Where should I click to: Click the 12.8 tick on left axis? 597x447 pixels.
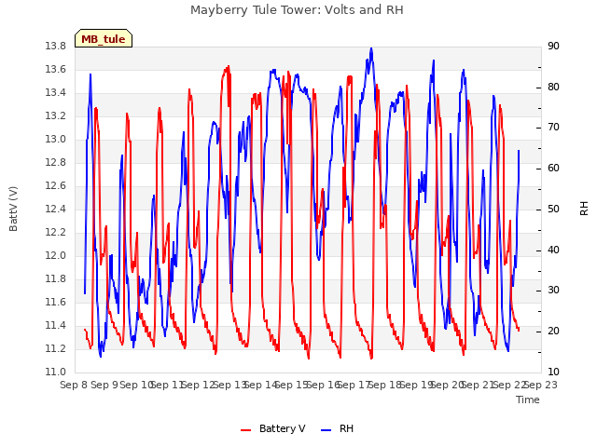pos(56,163)
